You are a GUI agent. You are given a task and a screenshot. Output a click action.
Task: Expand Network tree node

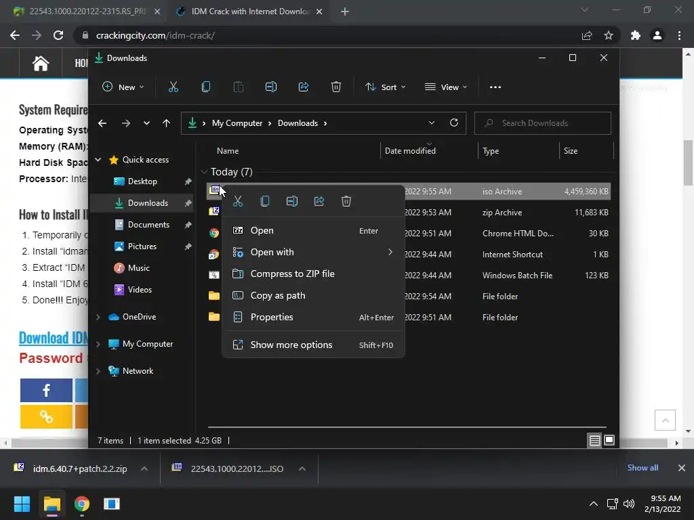click(x=98, y=371)
